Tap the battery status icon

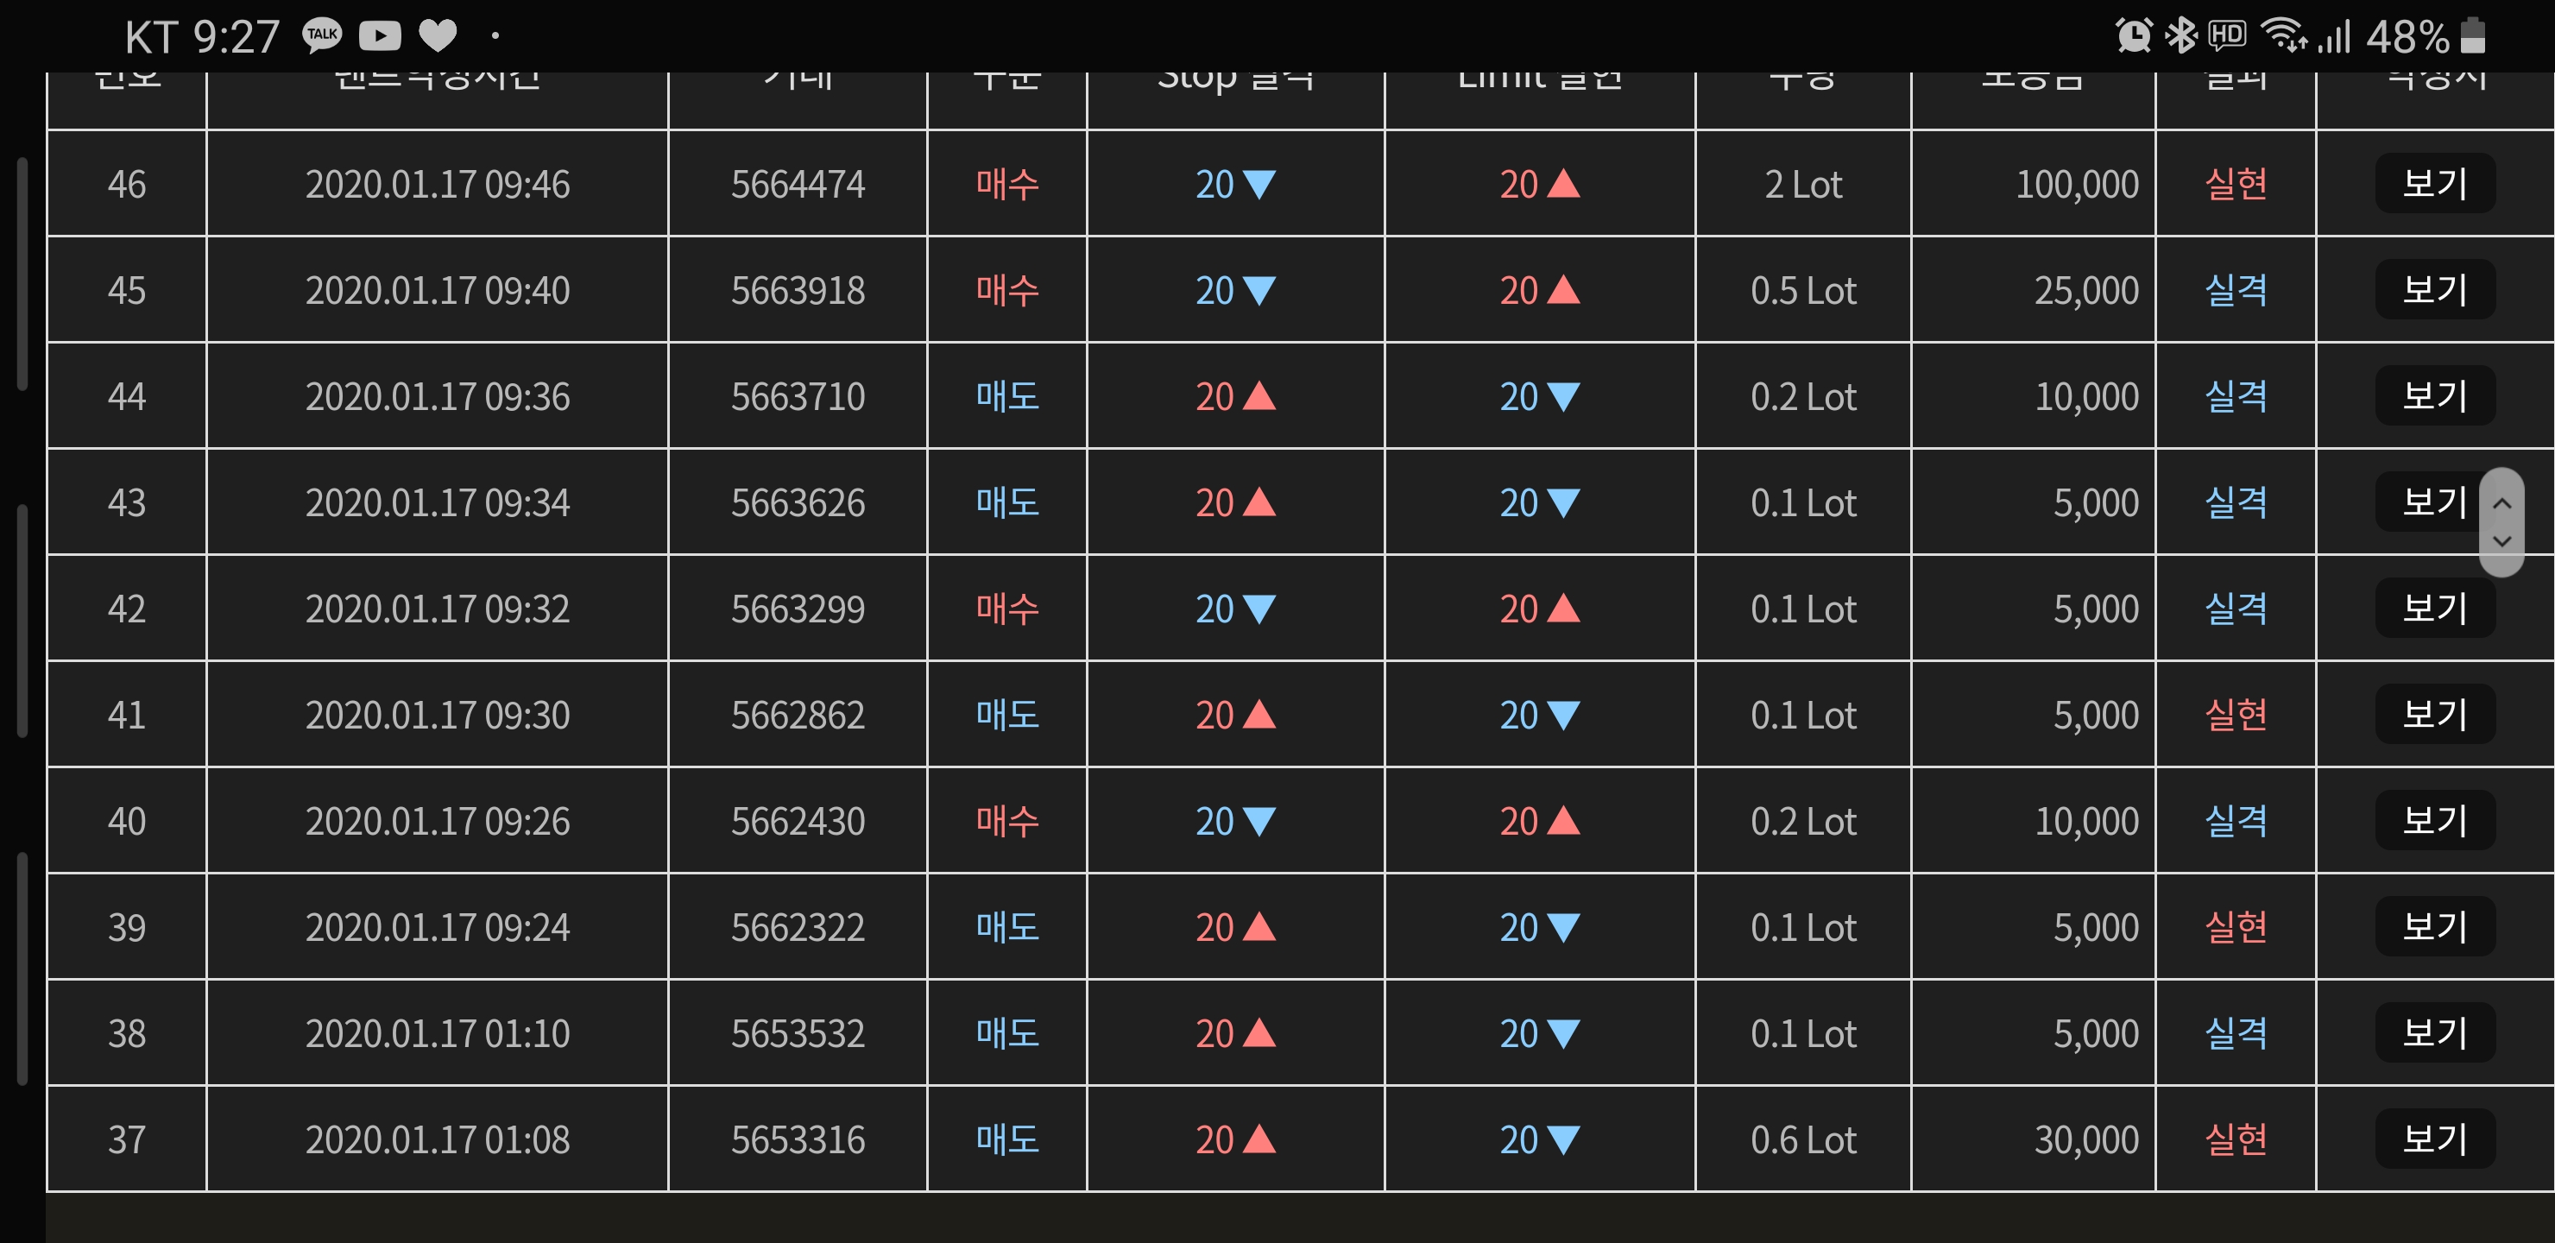[x=2474, y=35]
